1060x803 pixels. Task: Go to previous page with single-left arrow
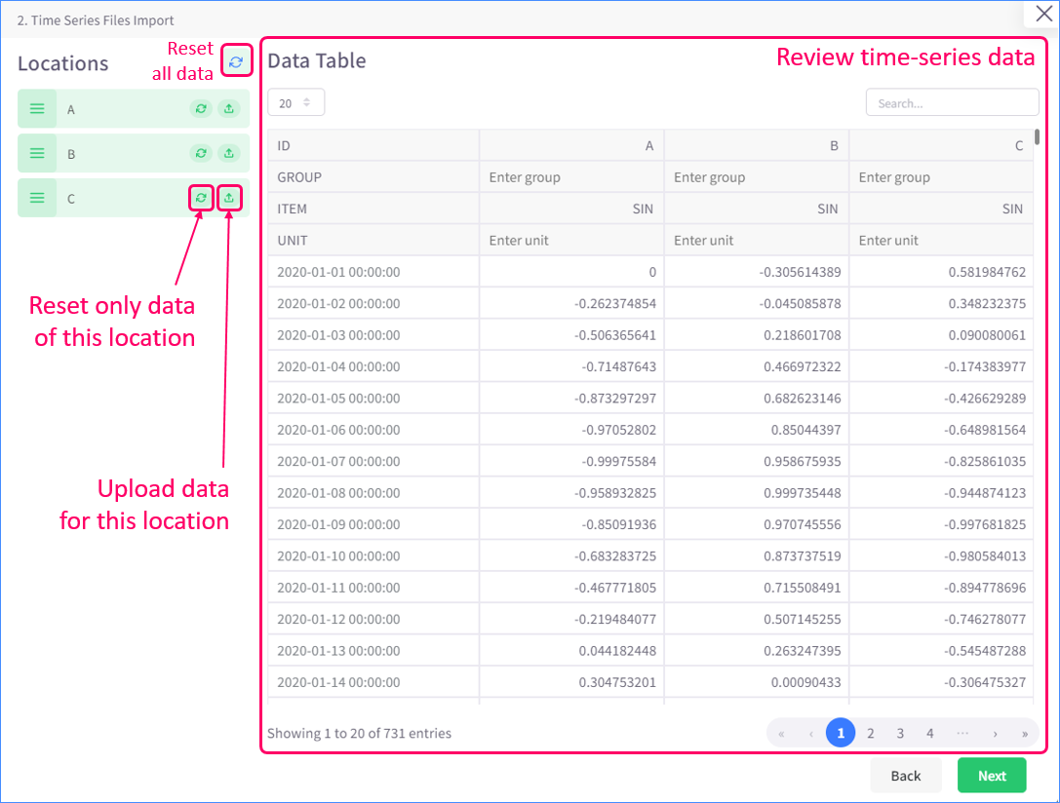click(x=810, y=734)
